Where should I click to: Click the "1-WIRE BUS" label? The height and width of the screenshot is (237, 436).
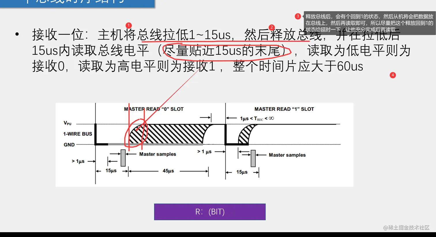78,134
